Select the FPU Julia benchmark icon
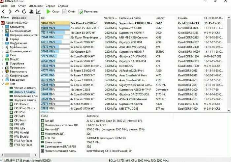 tap(11, 128)
